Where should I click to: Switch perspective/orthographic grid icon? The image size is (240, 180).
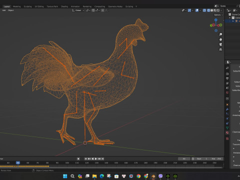tap(220, 49)
